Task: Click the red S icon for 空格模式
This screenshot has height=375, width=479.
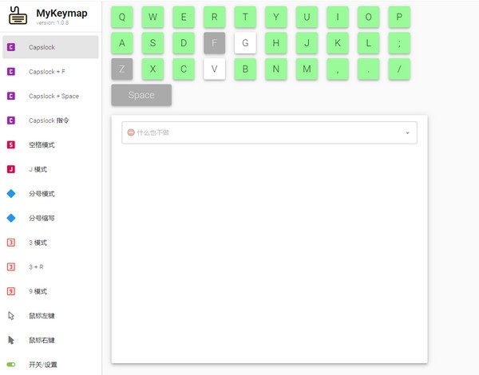Action: [x=11, y=144]
